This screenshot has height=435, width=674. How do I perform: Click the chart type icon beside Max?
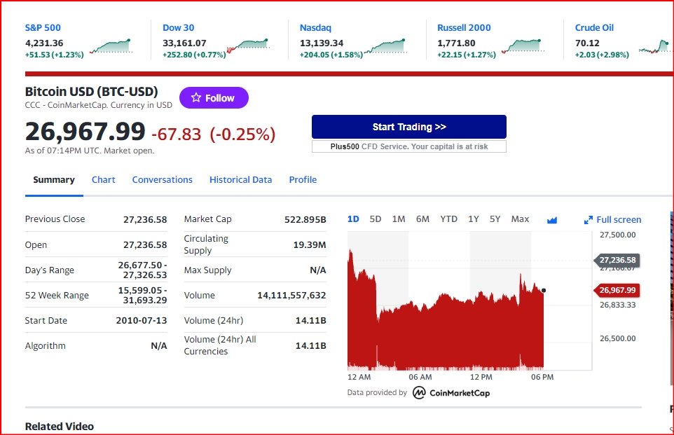click(552, 220)
